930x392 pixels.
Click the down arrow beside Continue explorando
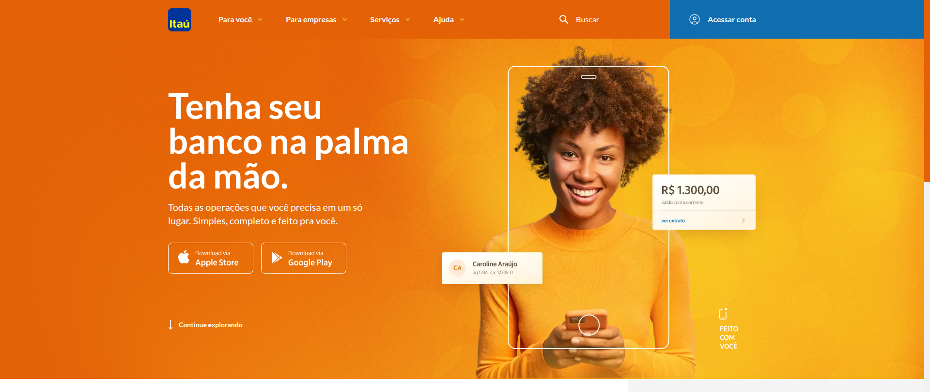(170, 324)
